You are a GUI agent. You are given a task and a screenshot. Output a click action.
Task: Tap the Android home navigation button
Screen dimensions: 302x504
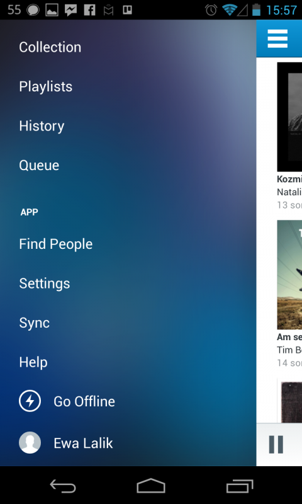tap(151, 485)
